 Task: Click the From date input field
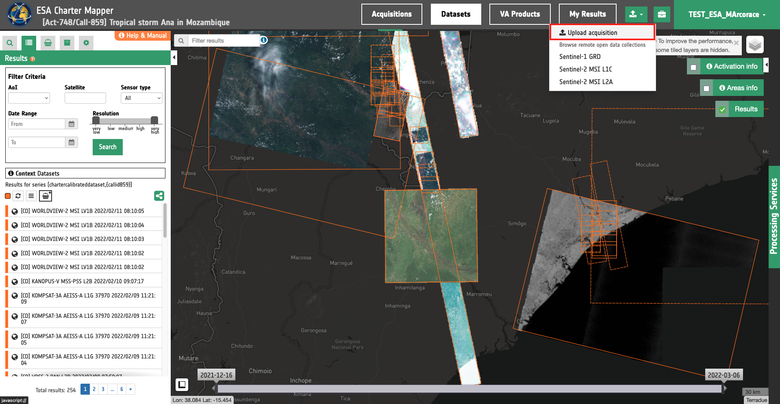tap(37, 124)
